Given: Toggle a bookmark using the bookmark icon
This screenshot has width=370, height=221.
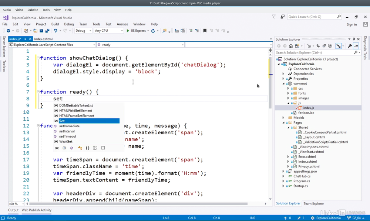Looking at the screenshot, I should (x=205, y=31).
